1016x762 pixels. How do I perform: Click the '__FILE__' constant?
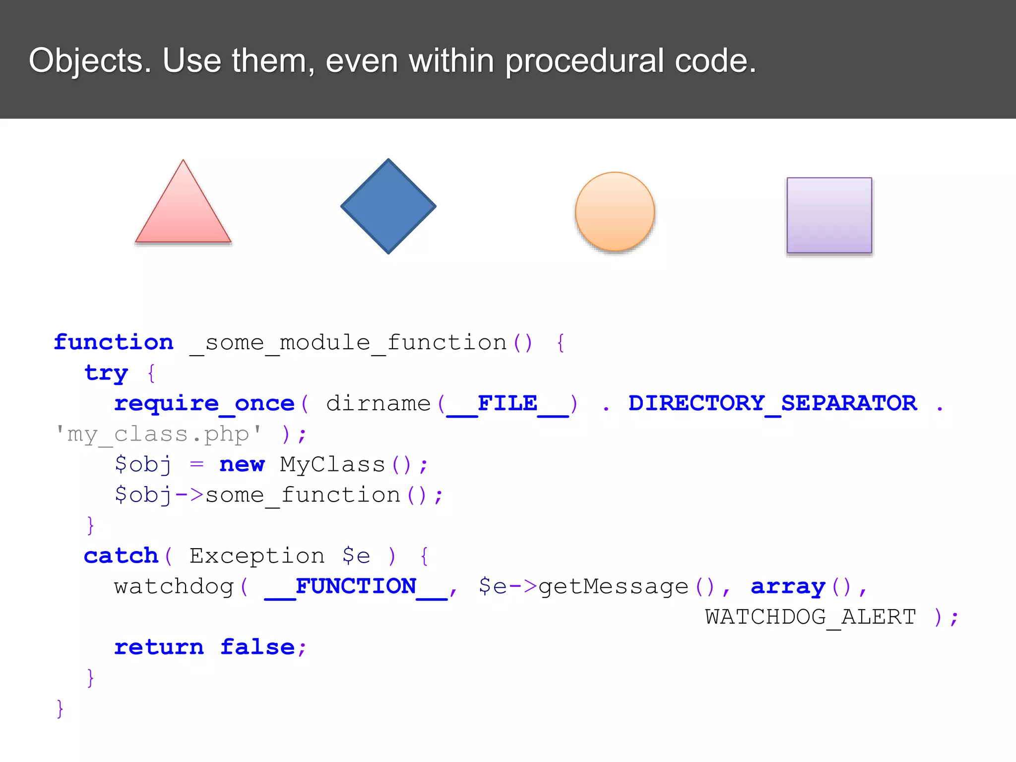pos(507,404)
